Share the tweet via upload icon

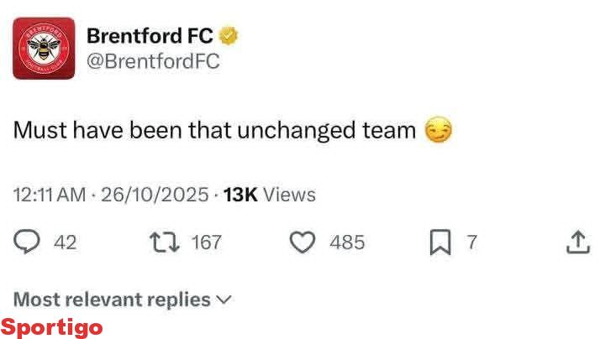pos(577,243)
